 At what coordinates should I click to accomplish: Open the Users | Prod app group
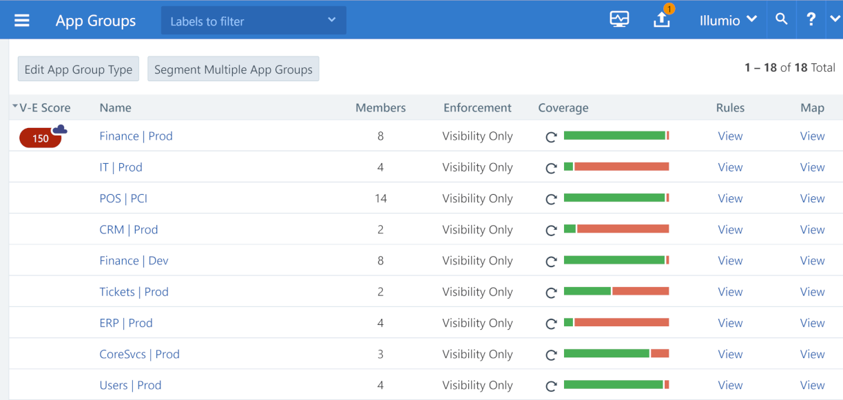pos(130,385)
